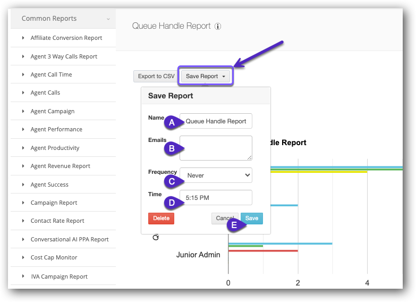Click the arrow icon next to Cost Cap Monitor
The width and height of the screenshot is (416, 302).
[x=23, y=258]
